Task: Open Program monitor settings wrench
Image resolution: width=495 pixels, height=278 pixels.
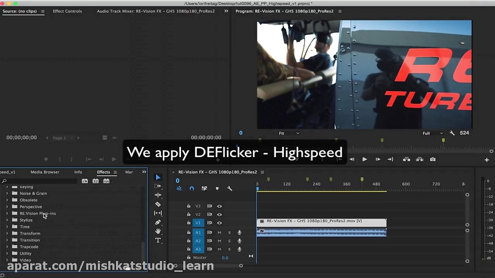Action: coord(452,133)
